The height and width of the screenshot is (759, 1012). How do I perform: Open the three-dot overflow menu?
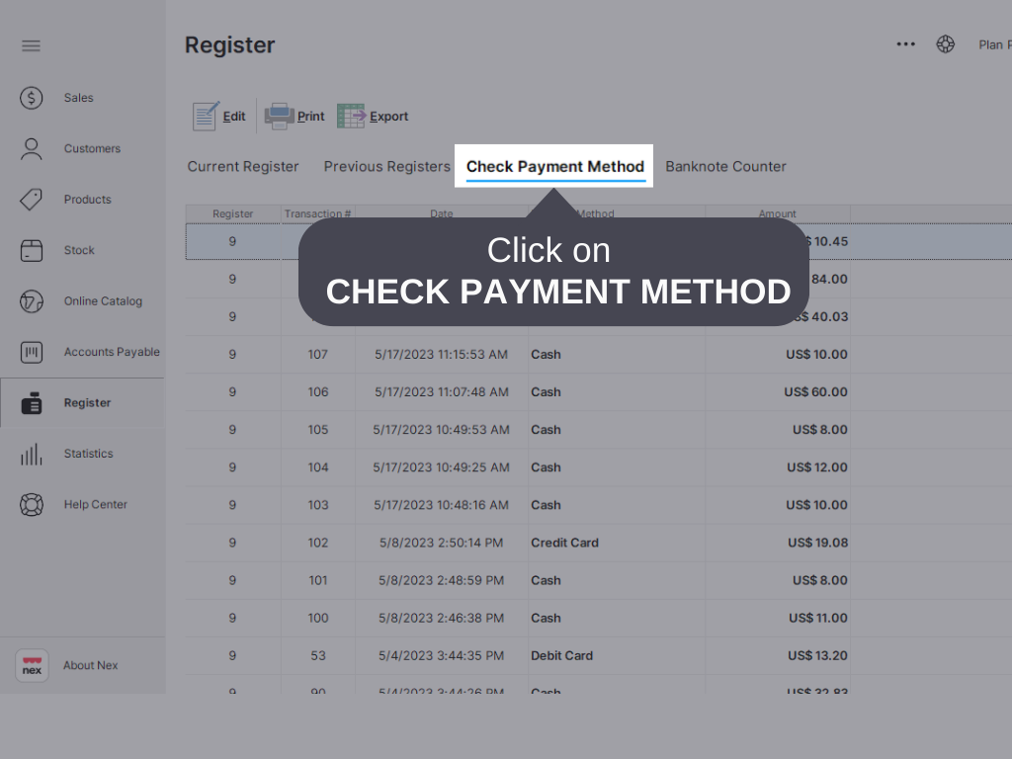point(905,43)
